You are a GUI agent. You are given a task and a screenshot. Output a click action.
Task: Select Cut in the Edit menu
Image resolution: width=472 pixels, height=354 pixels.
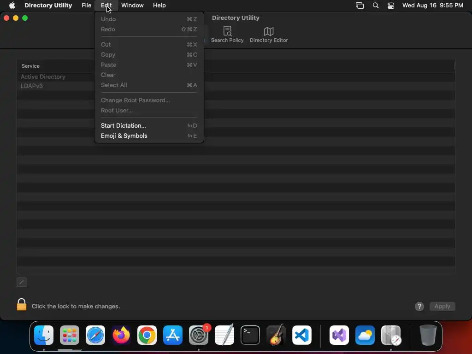[x=149, y=44]
